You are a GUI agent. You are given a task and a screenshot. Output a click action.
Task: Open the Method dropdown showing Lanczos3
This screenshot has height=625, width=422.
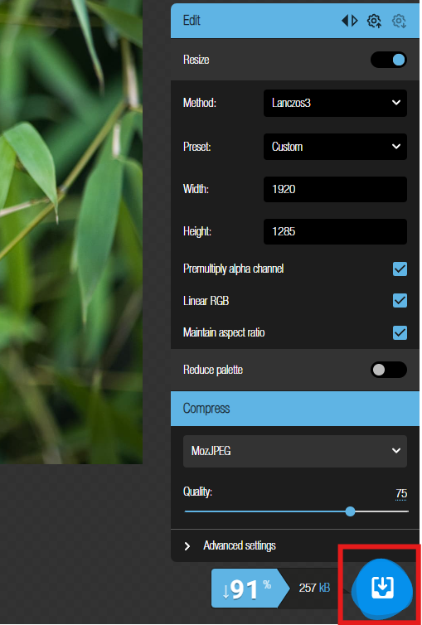[335, 104]
